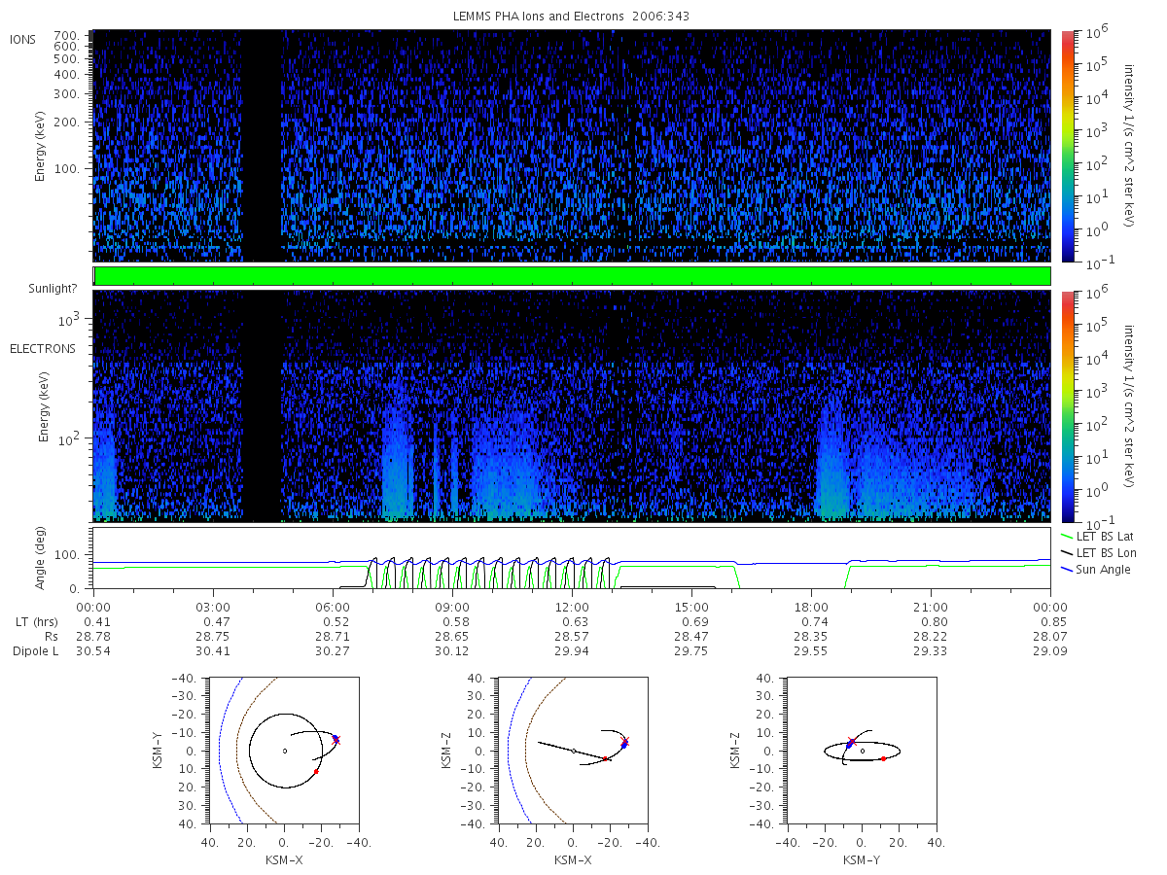Click the intensity units label beside ions color bar
The image size is (1167, 875).
click(x=1130, y=145)
